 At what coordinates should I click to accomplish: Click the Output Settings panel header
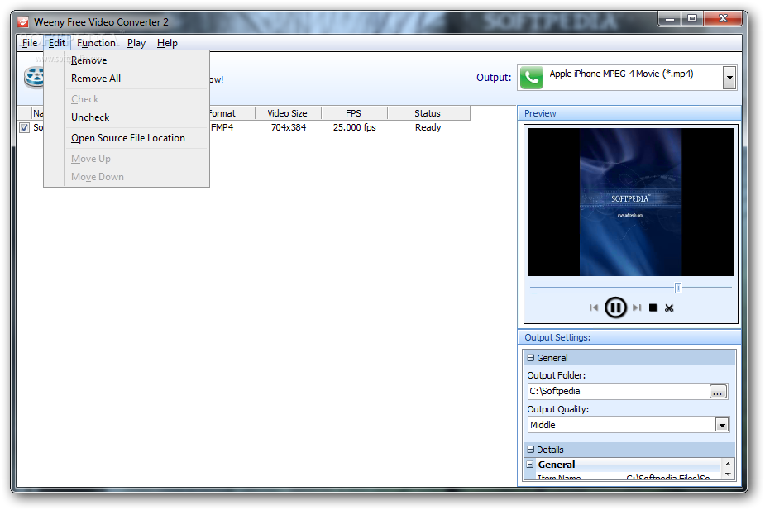tap(629, 337)
